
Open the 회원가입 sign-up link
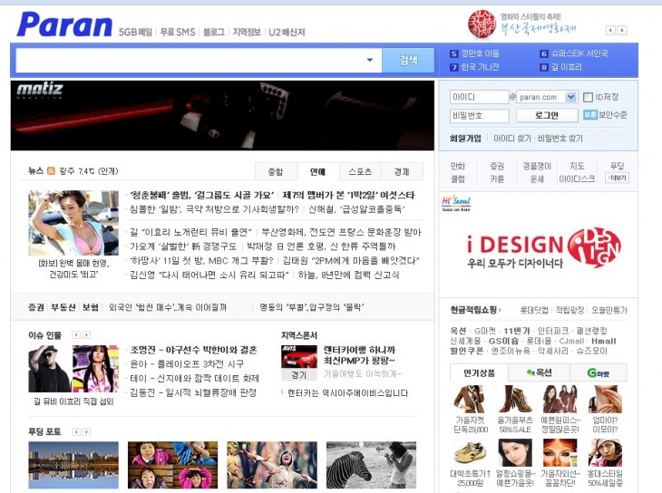pos(465,139)
